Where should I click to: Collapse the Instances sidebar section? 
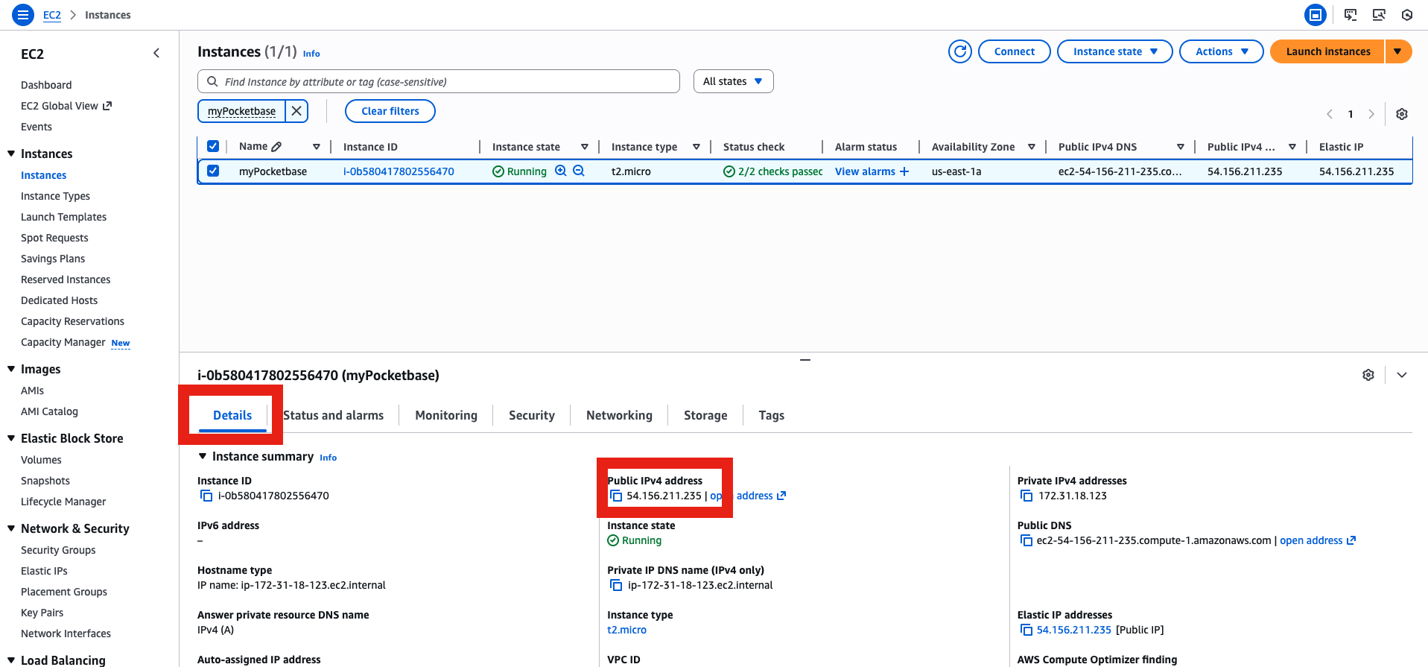[11, 154]
